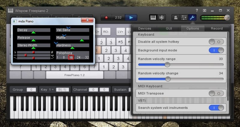
Task: Turn off Background input mode switch
Action: pos(216,50)
